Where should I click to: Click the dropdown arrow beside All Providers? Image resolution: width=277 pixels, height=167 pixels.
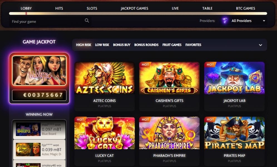[x=264, y=21]
